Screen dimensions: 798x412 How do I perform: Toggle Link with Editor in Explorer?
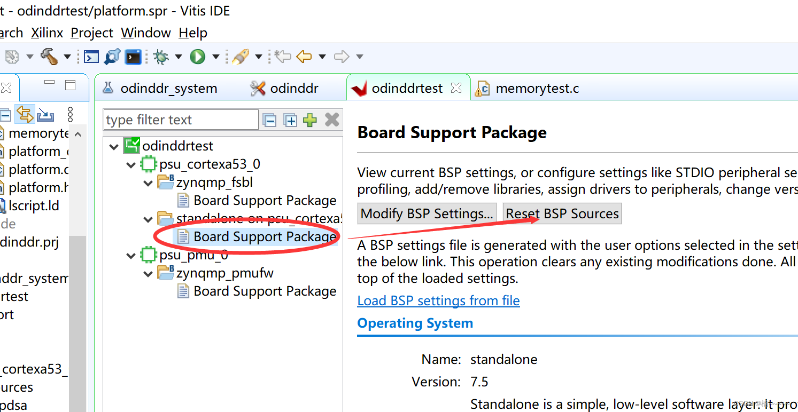tap(24, 114)
